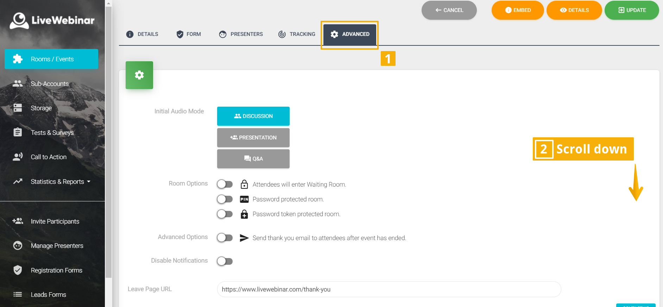Toggle Password protected room switch
Viewport: 663px width, 307px height.
[225, 199]
